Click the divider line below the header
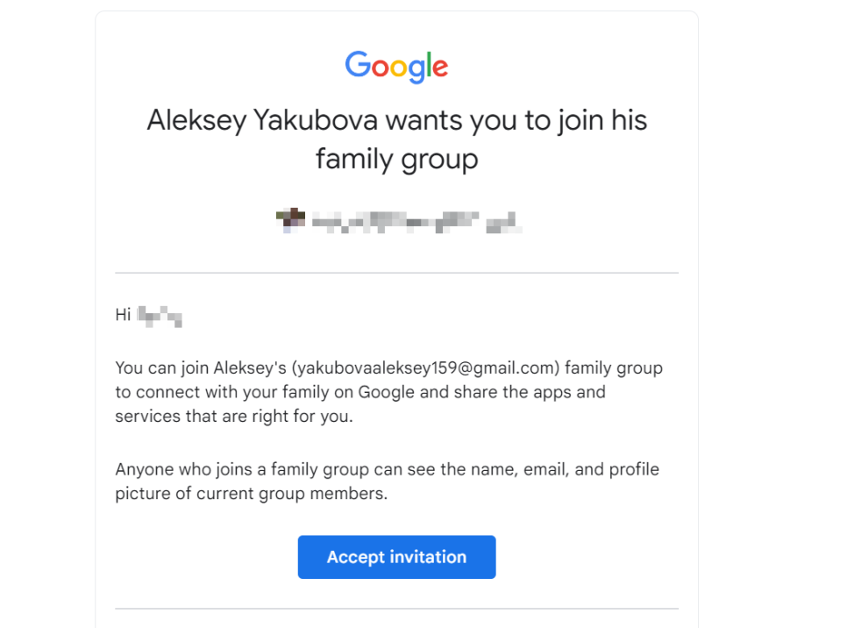Viewport: 847px width, 628px height. [396, 273]
